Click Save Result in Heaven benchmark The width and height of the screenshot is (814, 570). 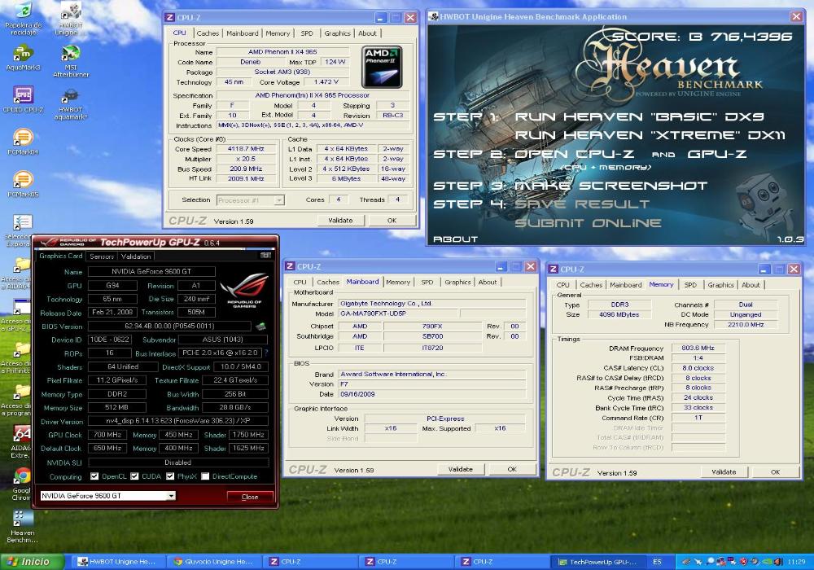tap(582, 204)
